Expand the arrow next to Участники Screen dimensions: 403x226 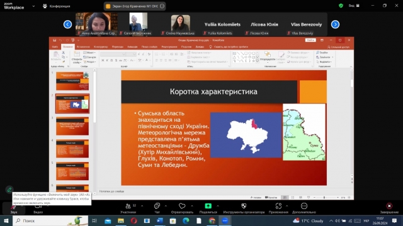click(x=142, y=206)
